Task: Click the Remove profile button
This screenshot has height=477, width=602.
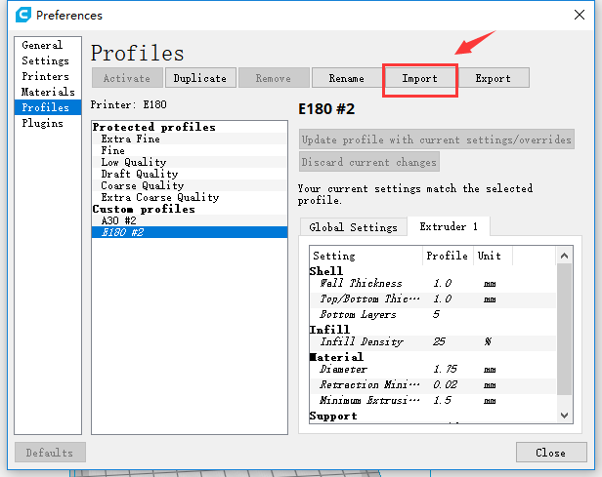Action: [274, 78]
